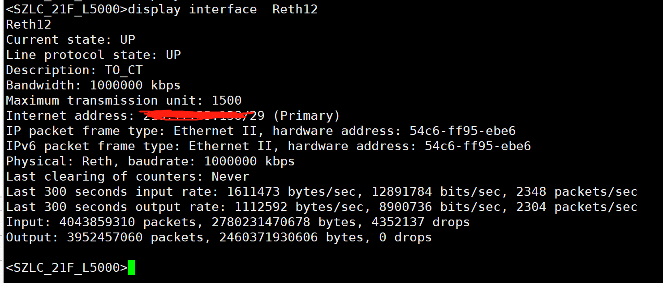This screenshot has height=283, width=663.
Task: Click the 'Description: TO_CT' line
Action: pos(74,70)
